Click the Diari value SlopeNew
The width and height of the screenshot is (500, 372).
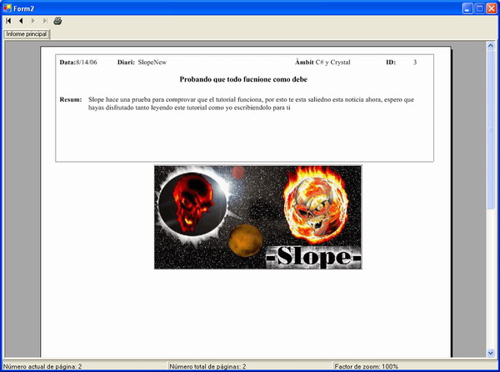152,63
